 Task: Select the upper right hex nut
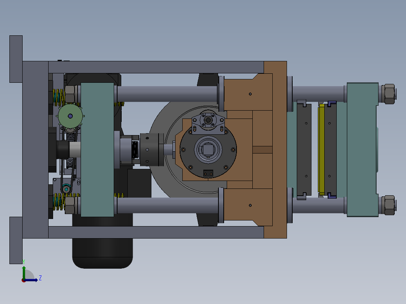coord(389,94)
